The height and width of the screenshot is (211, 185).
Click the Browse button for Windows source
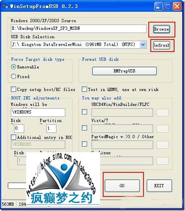(161, 29)
